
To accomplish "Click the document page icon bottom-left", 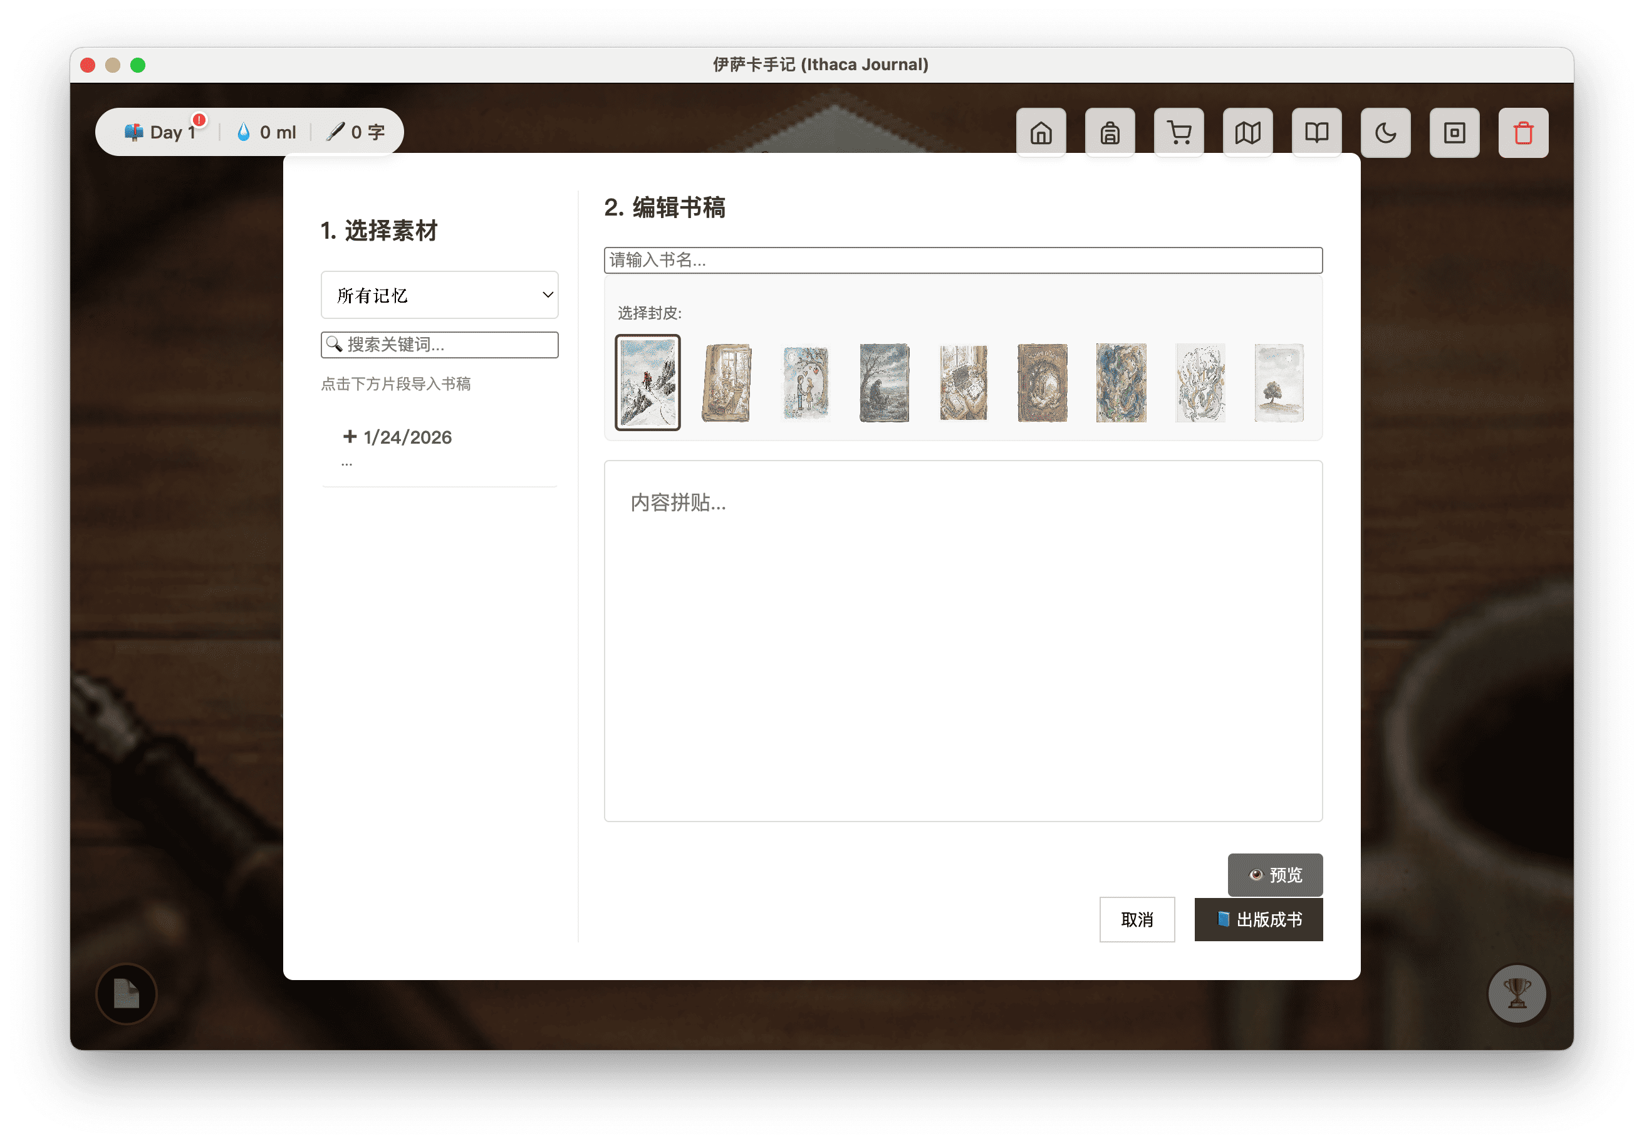I will pyautogui.click(x=127, y=993).
